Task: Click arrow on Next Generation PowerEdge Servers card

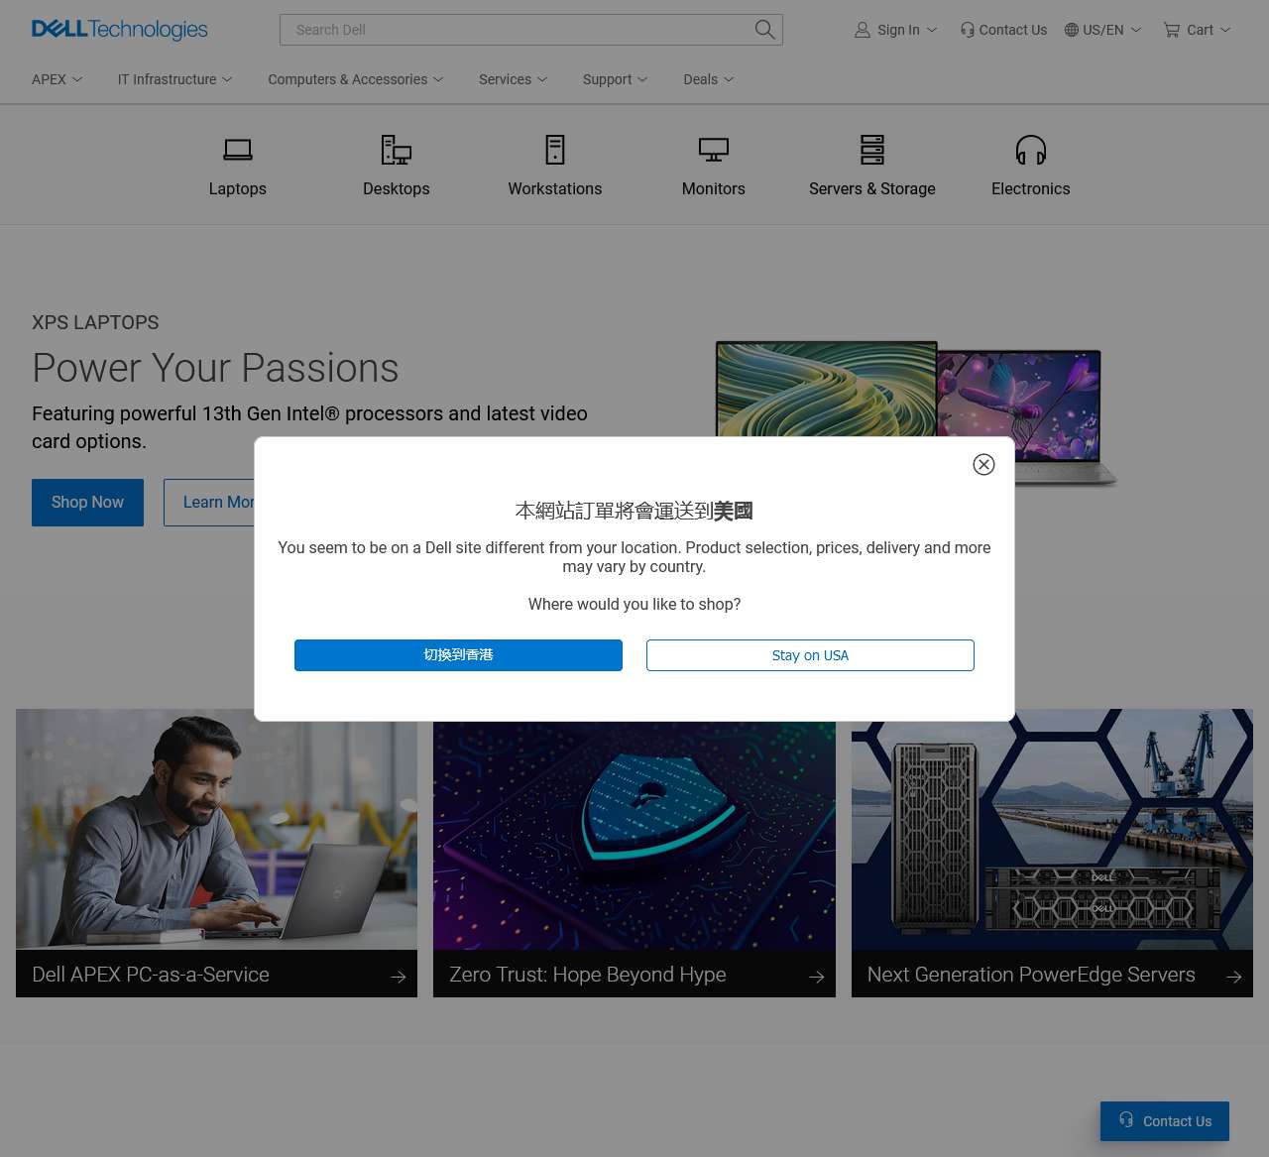Action: pos(1234,977)
